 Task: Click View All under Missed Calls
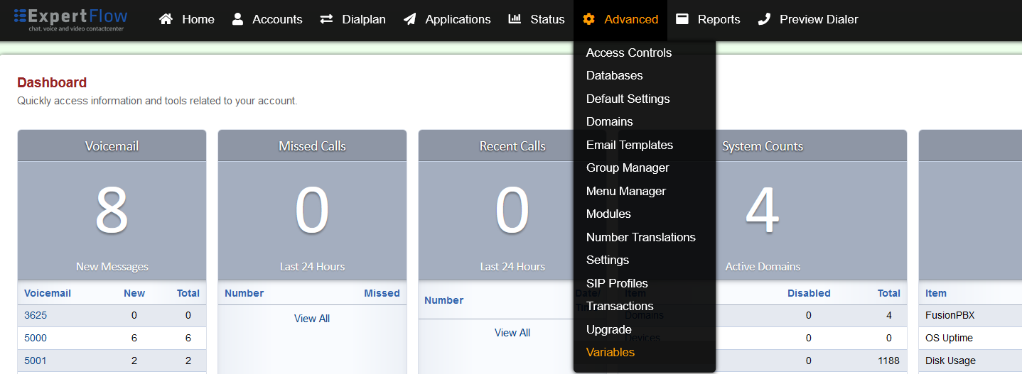pos(312,319)
